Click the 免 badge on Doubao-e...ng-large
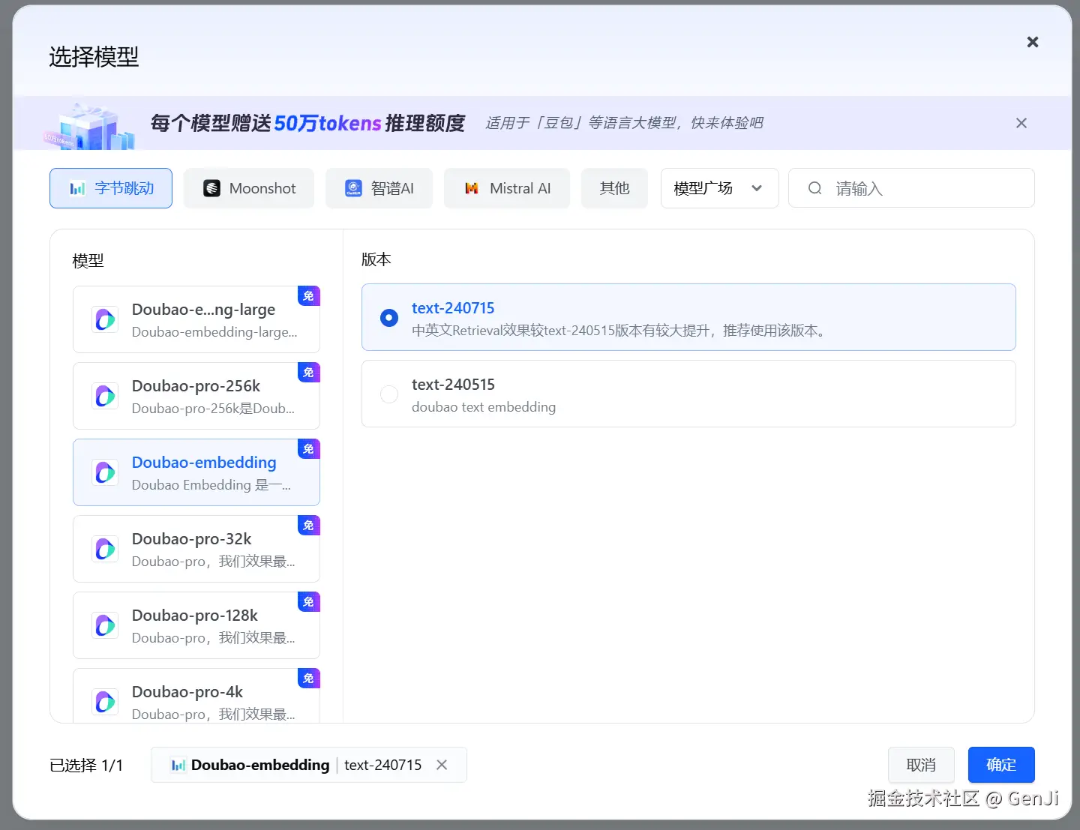 tap(309, 296)
